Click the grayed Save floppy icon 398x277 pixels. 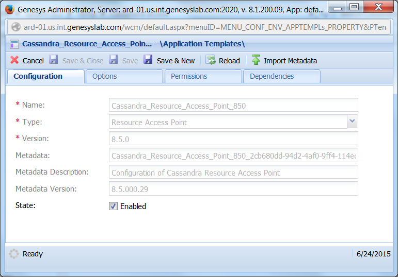113,60
